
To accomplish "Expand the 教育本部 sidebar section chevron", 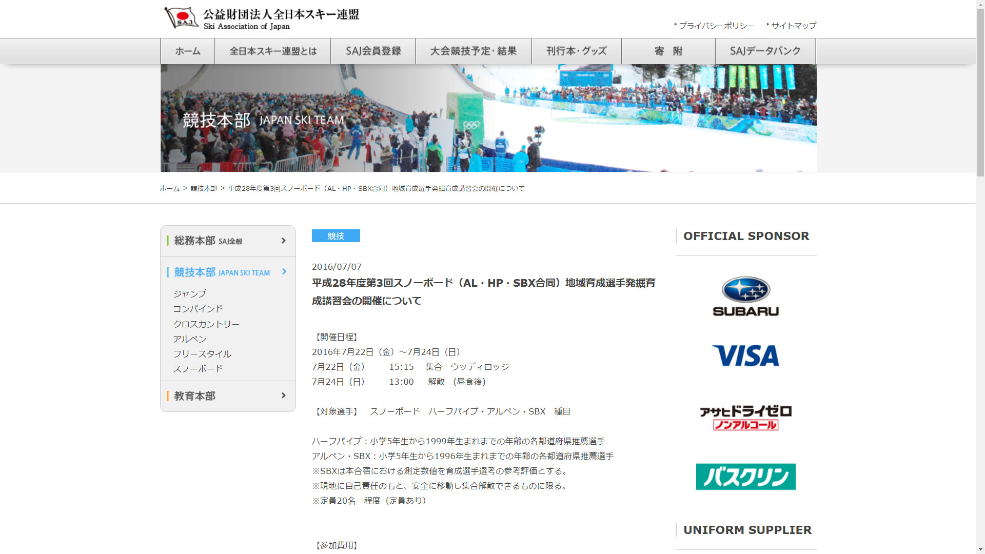I will (283, 395).
